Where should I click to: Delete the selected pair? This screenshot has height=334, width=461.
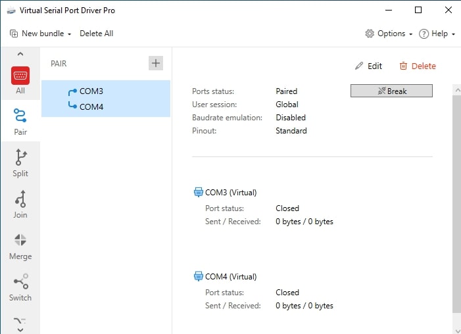pos(418,66)
